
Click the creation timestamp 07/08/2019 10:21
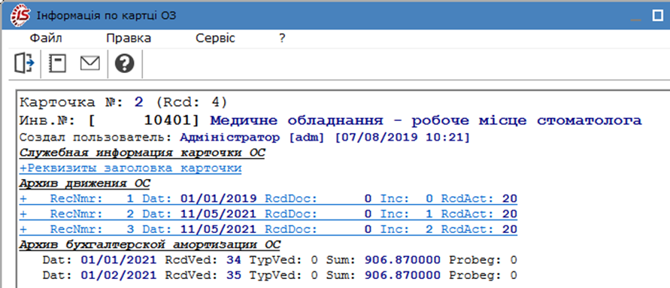tap(402, 138)
